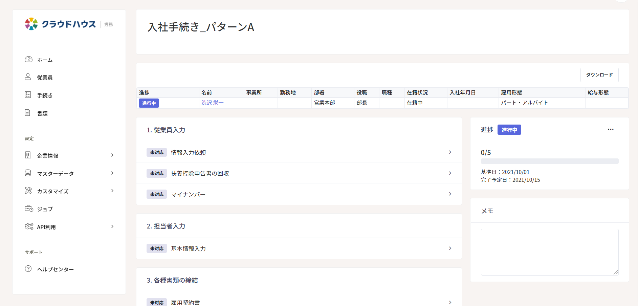
Task: Expand the 企業情報 submenu chevron
Action: 112,155
